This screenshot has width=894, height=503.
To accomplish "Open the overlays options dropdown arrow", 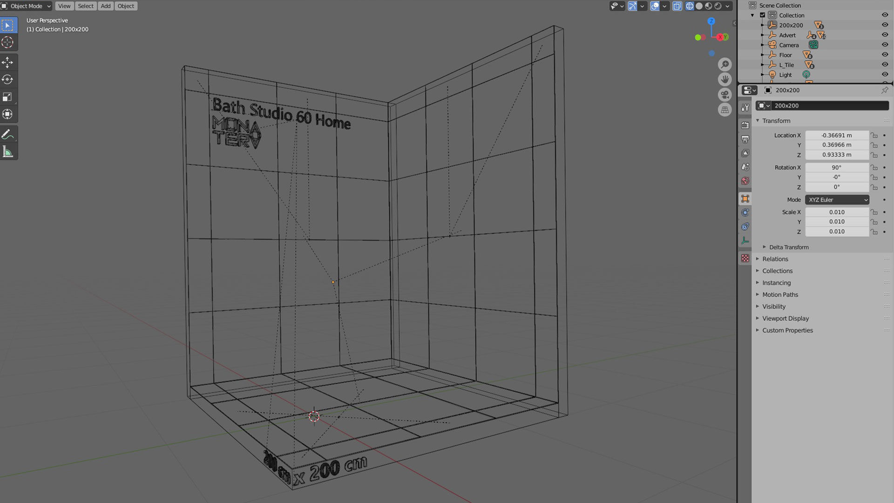I will point(664,6).
